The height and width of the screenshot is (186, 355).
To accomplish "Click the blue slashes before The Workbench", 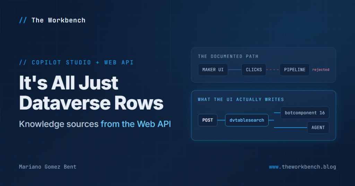I will coord(23,20).
